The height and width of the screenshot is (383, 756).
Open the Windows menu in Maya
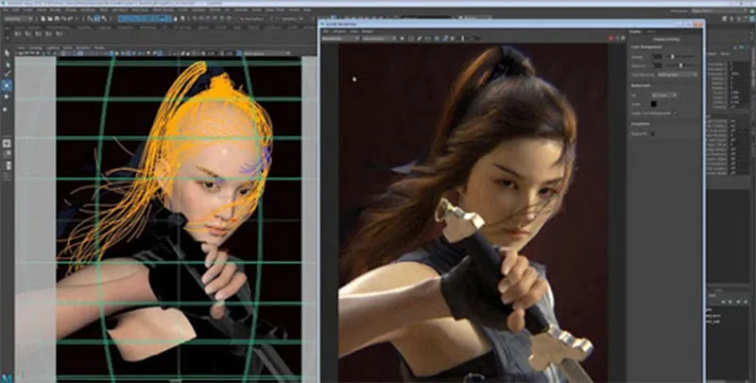(88, 9)
